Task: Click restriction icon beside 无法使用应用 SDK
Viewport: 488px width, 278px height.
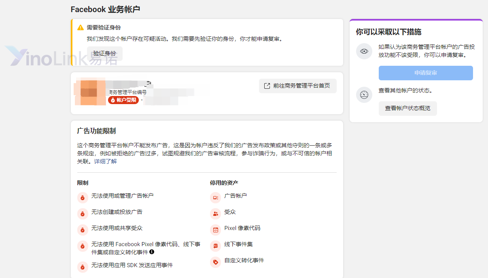Action: pyautogui.click(x=83, y=267)
